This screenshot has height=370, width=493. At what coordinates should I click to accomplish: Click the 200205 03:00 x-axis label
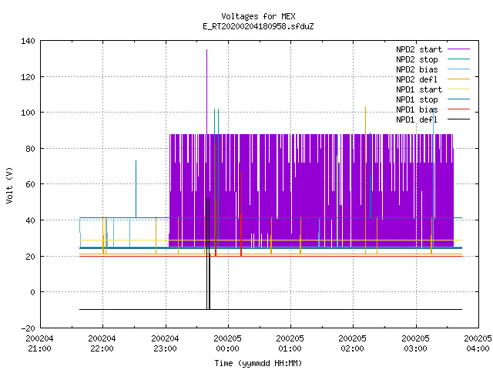416,344
